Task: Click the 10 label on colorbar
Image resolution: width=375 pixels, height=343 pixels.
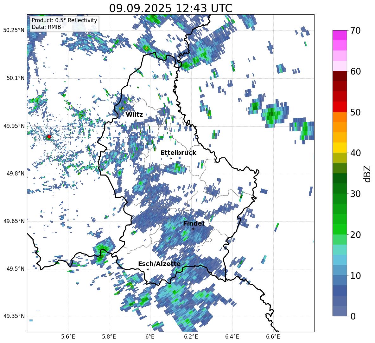Action: [x=355, y=275]
